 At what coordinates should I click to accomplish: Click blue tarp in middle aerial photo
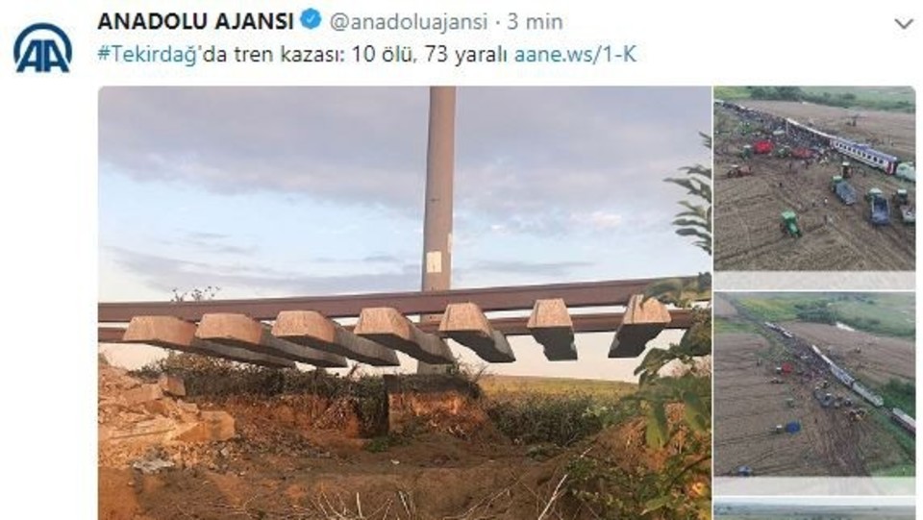coord(792,427)
